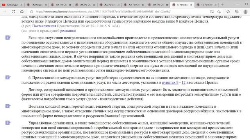
Task: View site information lock icon
Action: (x=32, y=12)
